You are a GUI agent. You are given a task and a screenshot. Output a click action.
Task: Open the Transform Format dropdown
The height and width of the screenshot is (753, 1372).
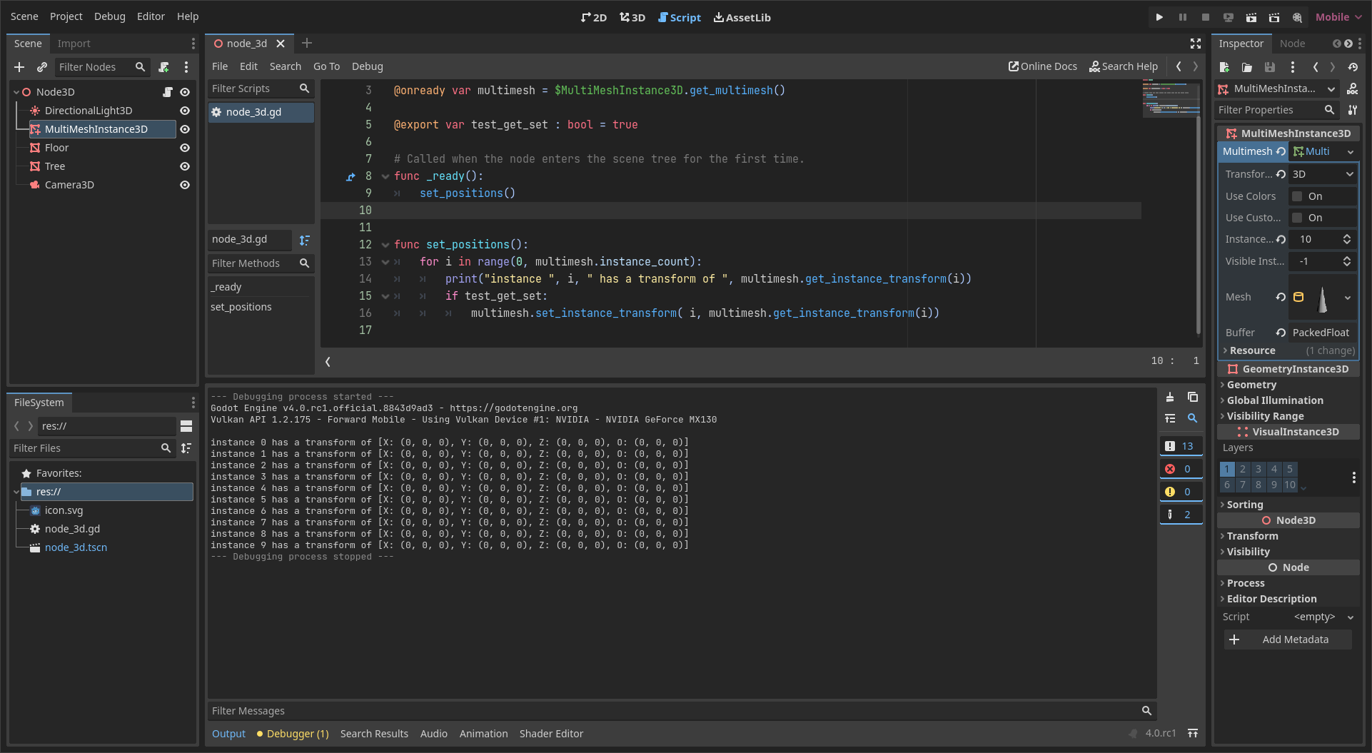point(1321,173)
